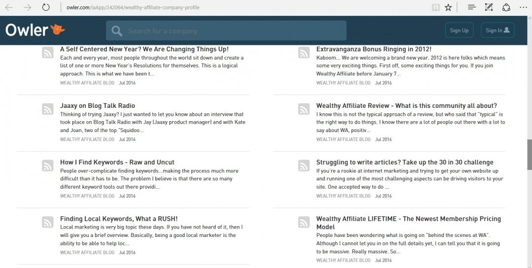This screenshot has height=268, width=532.
Task: Click RSS icon beside Extravanganza Bonus Ringing
Action: tap(304, 53)
